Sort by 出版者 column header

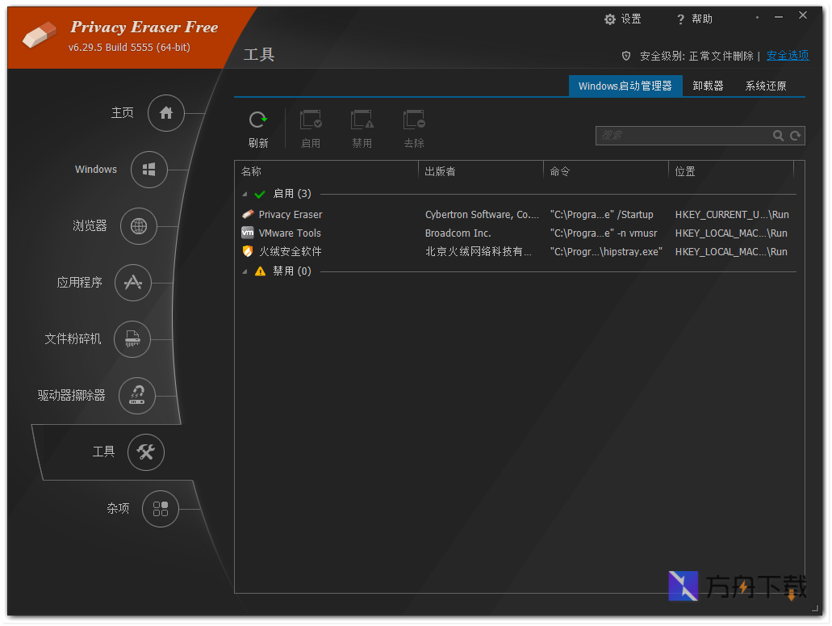coord(481,171)
